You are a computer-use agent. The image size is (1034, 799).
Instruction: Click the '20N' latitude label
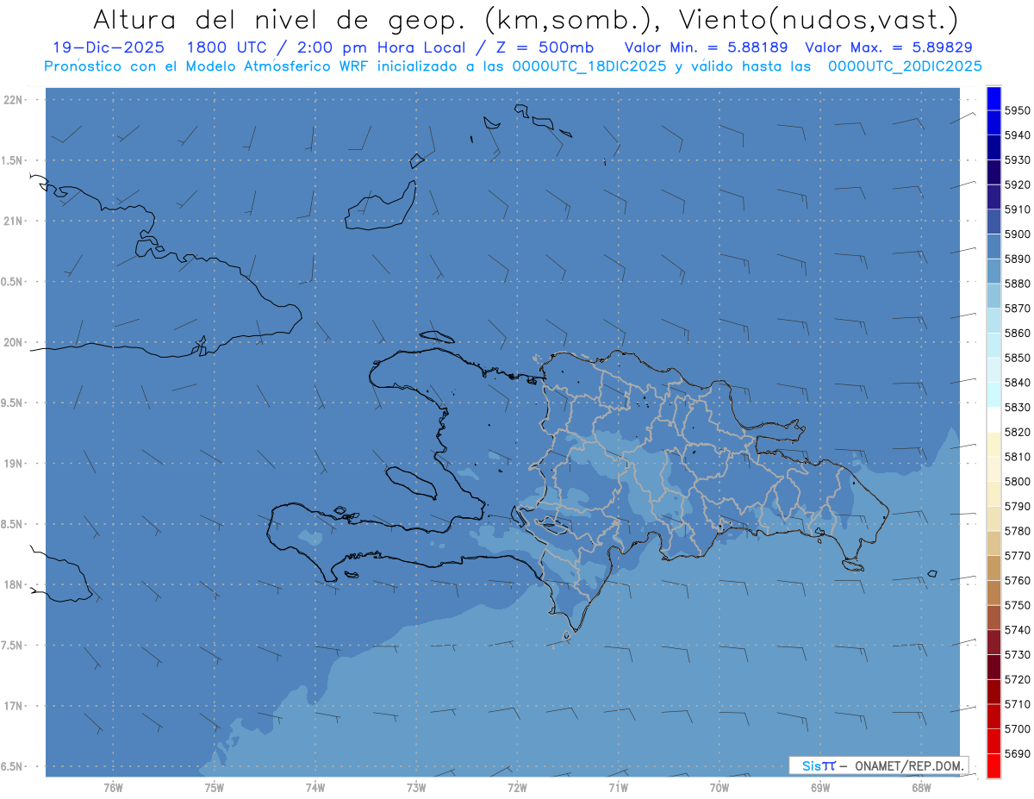coord(13,342)
